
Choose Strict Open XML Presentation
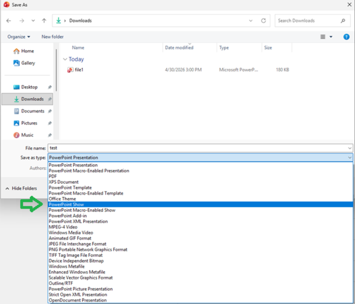click(x=200, y=295)
